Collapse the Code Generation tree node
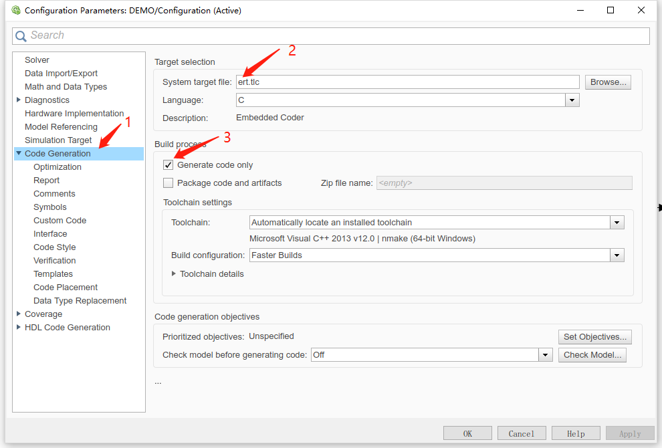 tap(19, 154)
